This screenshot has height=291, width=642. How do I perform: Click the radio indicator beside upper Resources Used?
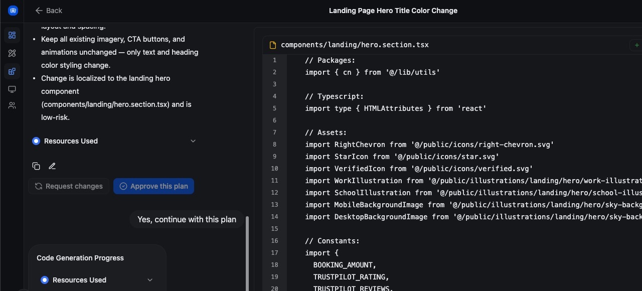[x=36, y=141]
